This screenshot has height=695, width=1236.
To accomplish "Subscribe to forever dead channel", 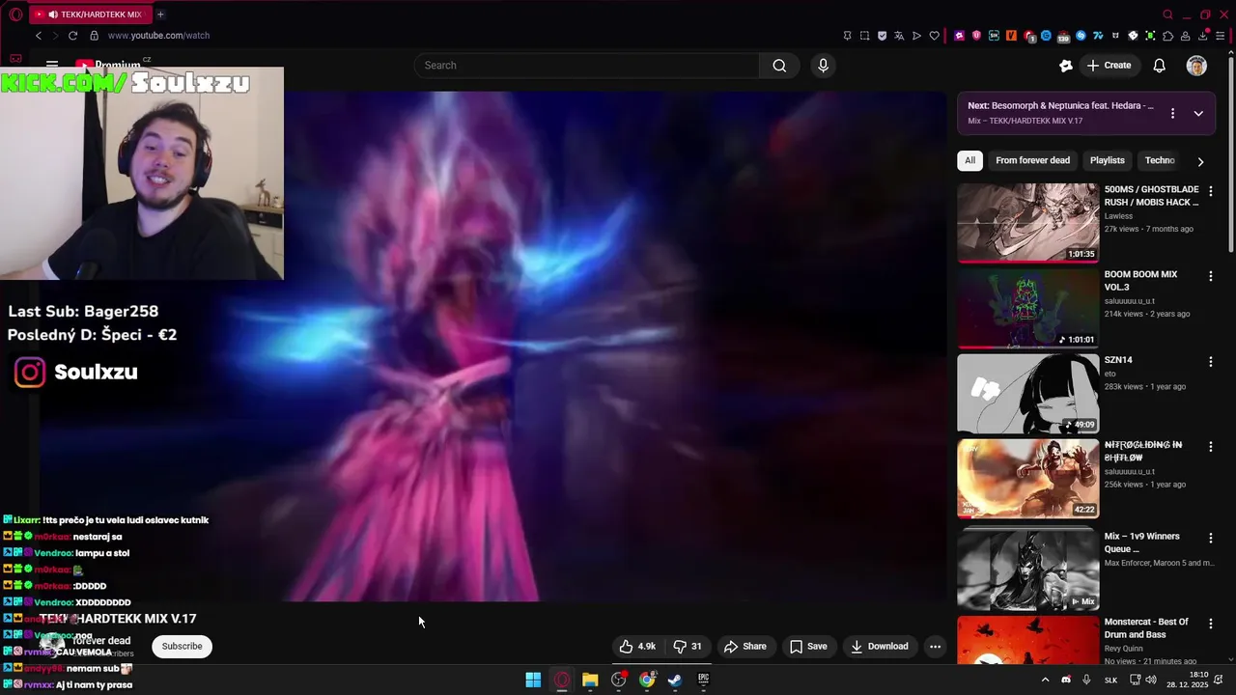I will point(182,647).
